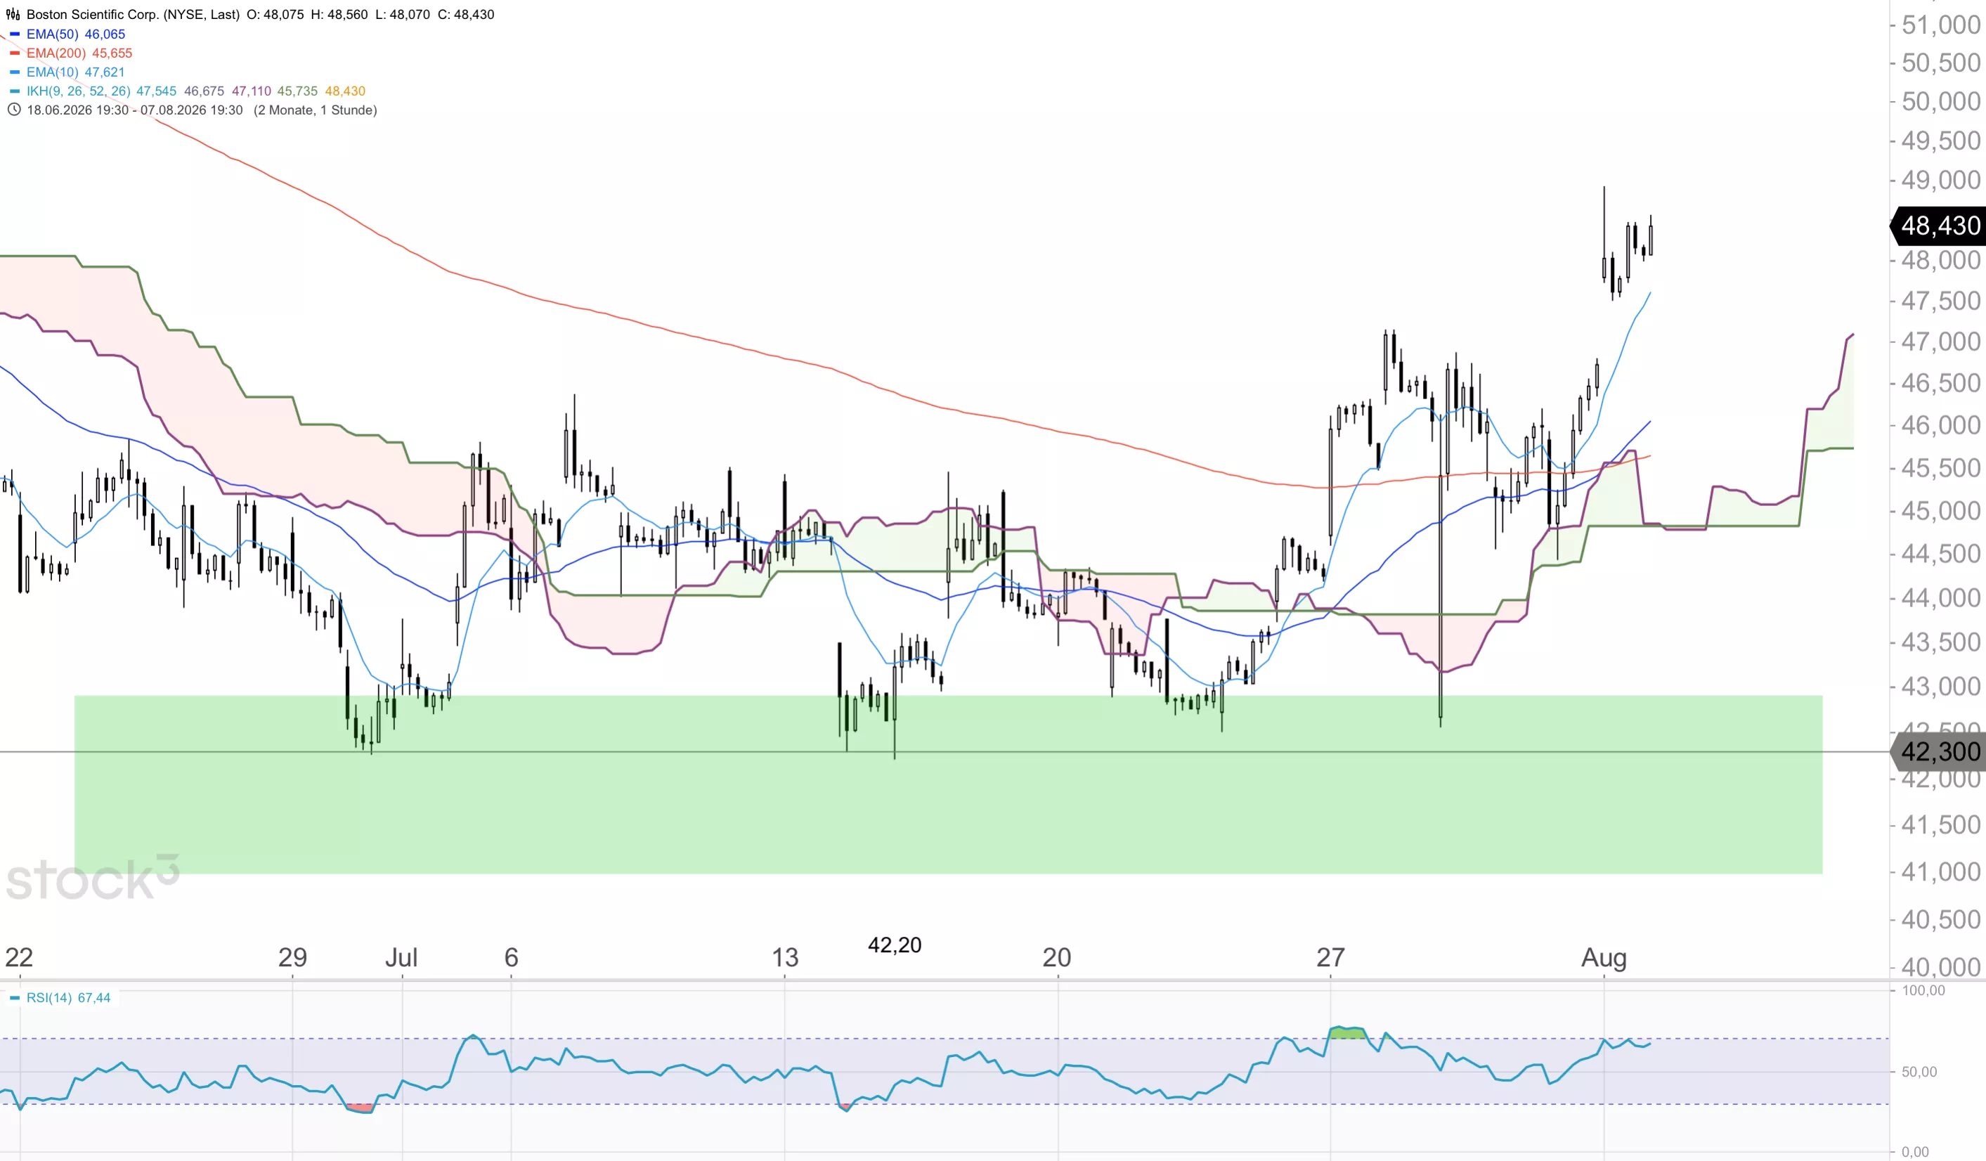Click the IKH value 47,545
1986x1161 pixels.
[157, 91]
